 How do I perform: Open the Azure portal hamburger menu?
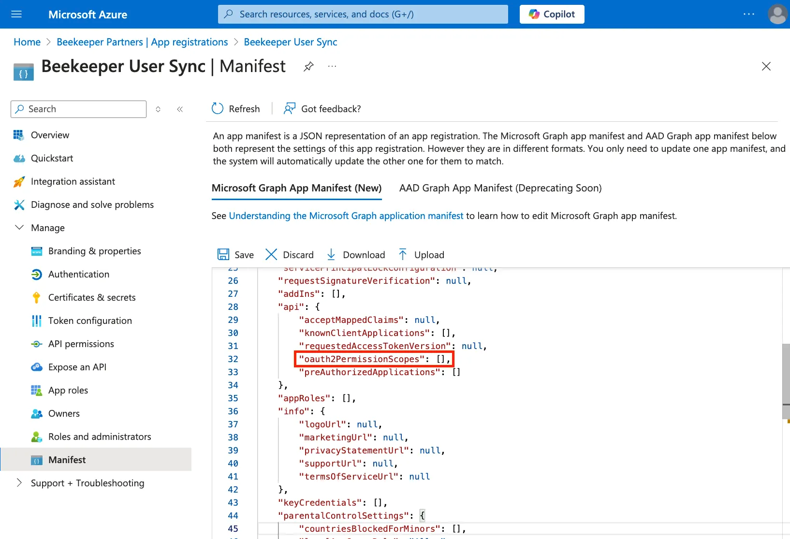tap(16, 15)
